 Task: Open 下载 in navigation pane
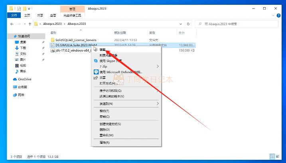tap(23, 48)
